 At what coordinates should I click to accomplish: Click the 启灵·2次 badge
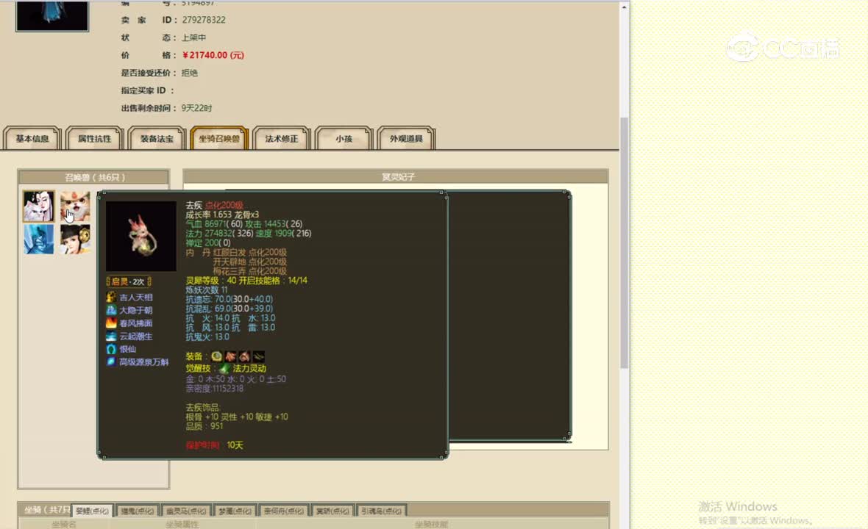click(x=129, y=281)
